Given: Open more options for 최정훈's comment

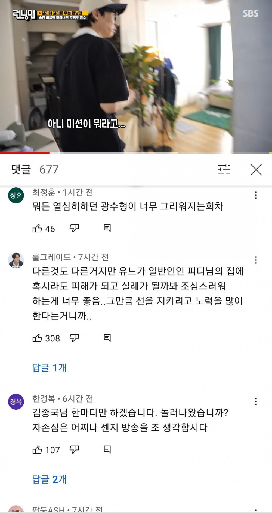Looking at the screenshot, I should coord(256,195).
